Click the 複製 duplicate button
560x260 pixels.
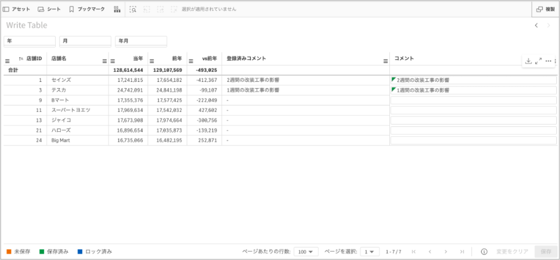tap(545, 9)
